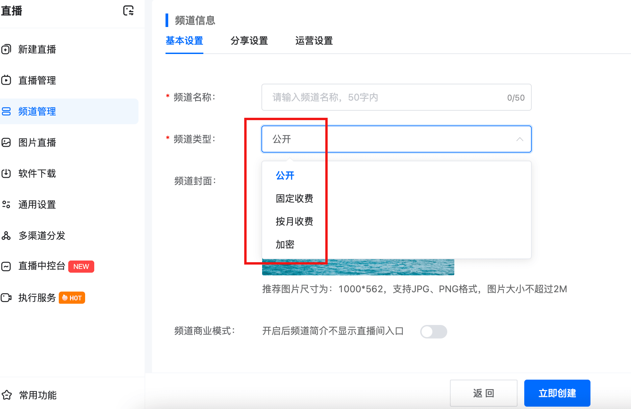The width and height of the screenshot is (631, 409).
Task: Focus the 频道名称 input field
Action: point(397,97)
